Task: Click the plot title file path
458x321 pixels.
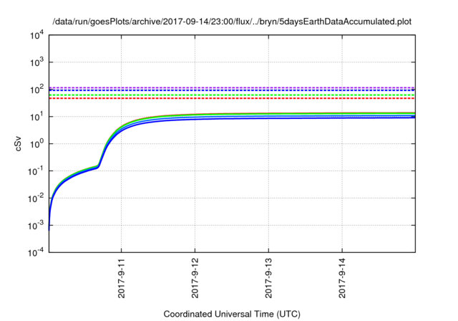Action: click(x=232, y=21)
